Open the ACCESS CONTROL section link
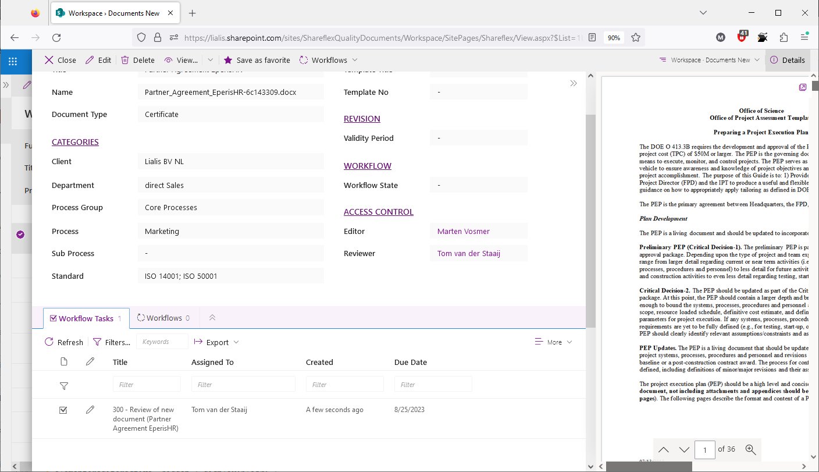 pos(379,212)
